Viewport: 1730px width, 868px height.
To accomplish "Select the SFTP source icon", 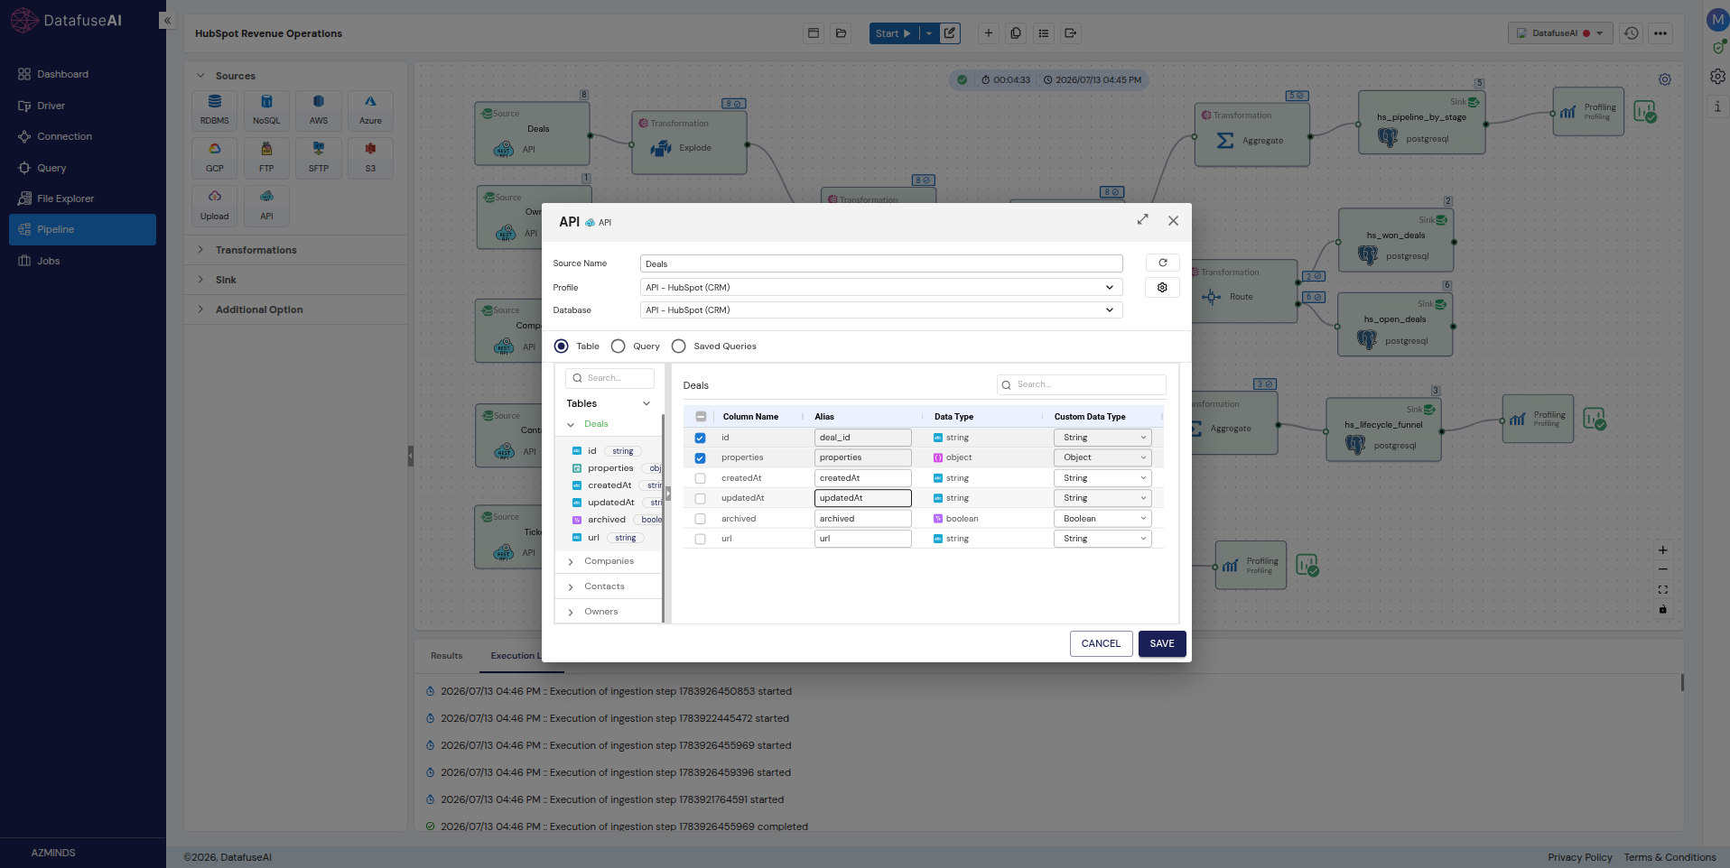I will [x=319, y=157].
